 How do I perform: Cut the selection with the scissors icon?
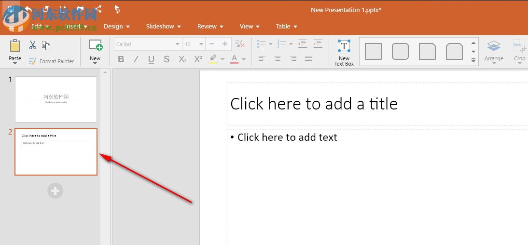point(33,45)
